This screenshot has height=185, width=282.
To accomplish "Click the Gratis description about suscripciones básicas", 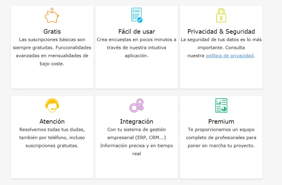I will pos(52,51).
